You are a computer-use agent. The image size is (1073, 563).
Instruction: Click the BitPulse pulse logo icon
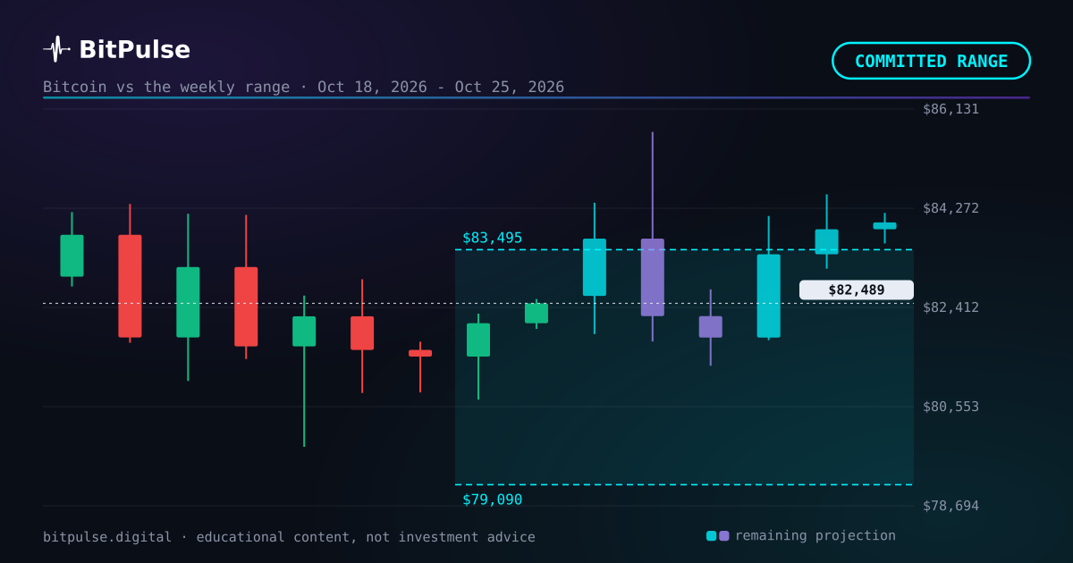coord(56,49)
